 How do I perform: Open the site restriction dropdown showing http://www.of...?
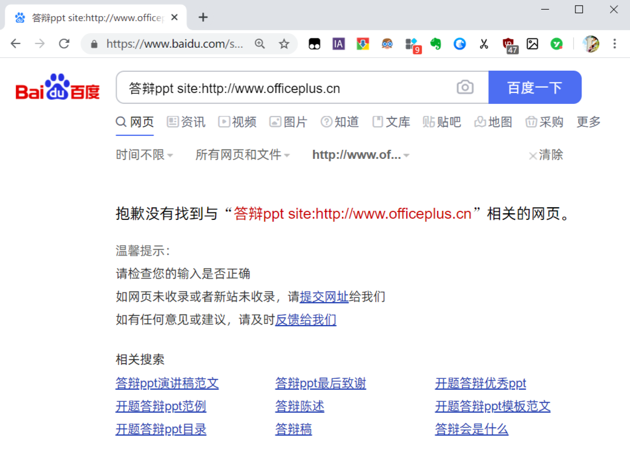[x=359, y=155]
